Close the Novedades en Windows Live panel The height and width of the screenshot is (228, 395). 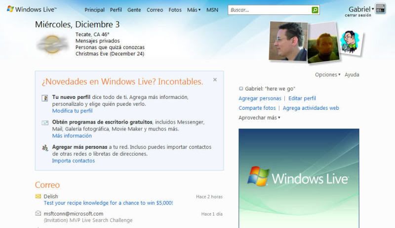[215, 80]
